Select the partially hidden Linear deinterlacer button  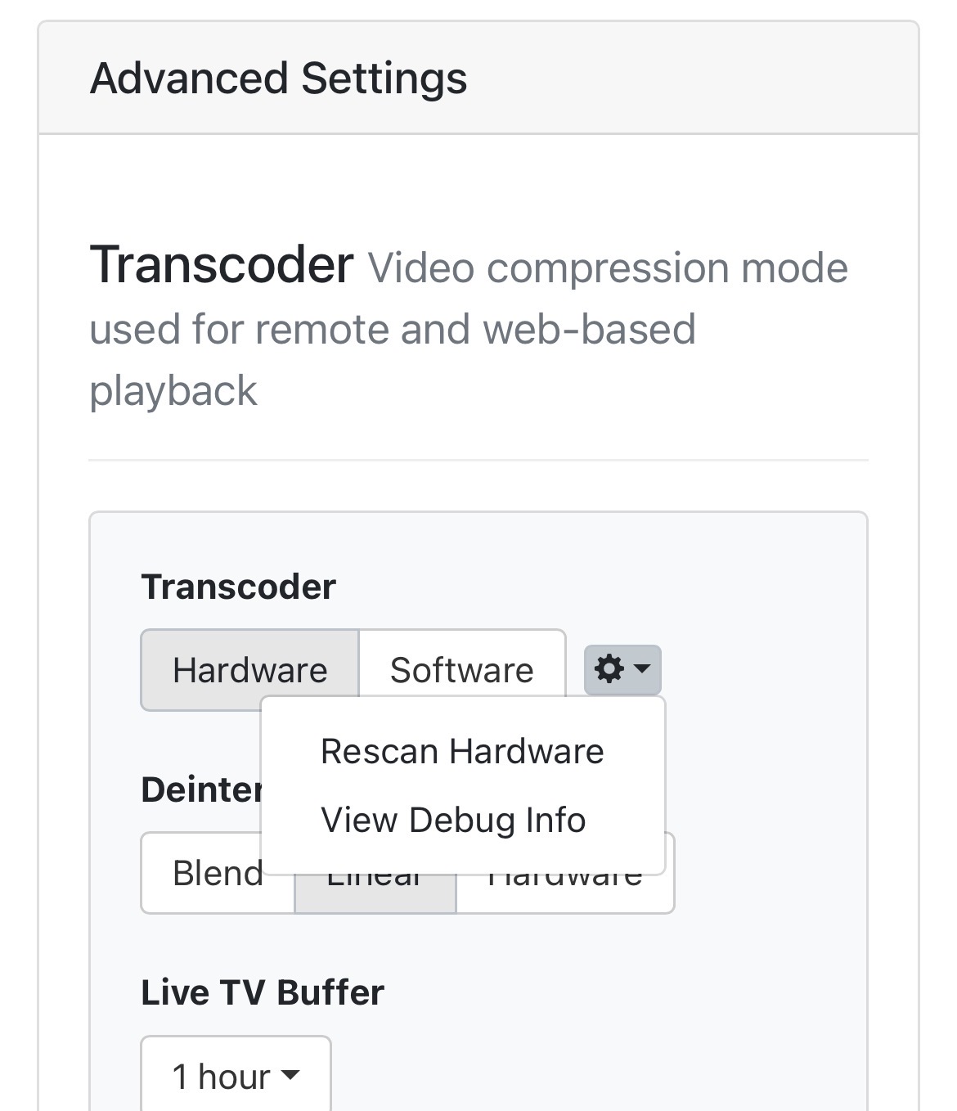pyautogui.click(x=375, y=892)
